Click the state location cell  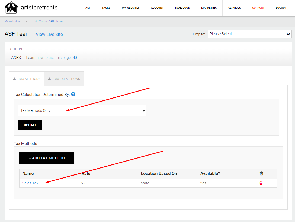pos(145,183)
